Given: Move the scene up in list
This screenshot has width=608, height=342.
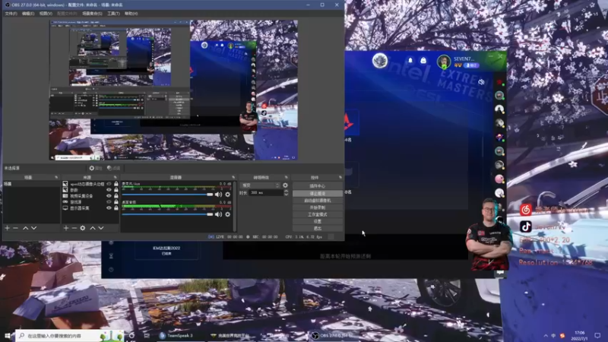Looking at the screenshot, I should coord(25,228).
